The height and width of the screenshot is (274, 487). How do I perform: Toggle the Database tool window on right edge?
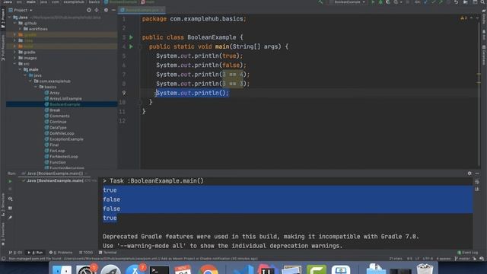484,55
